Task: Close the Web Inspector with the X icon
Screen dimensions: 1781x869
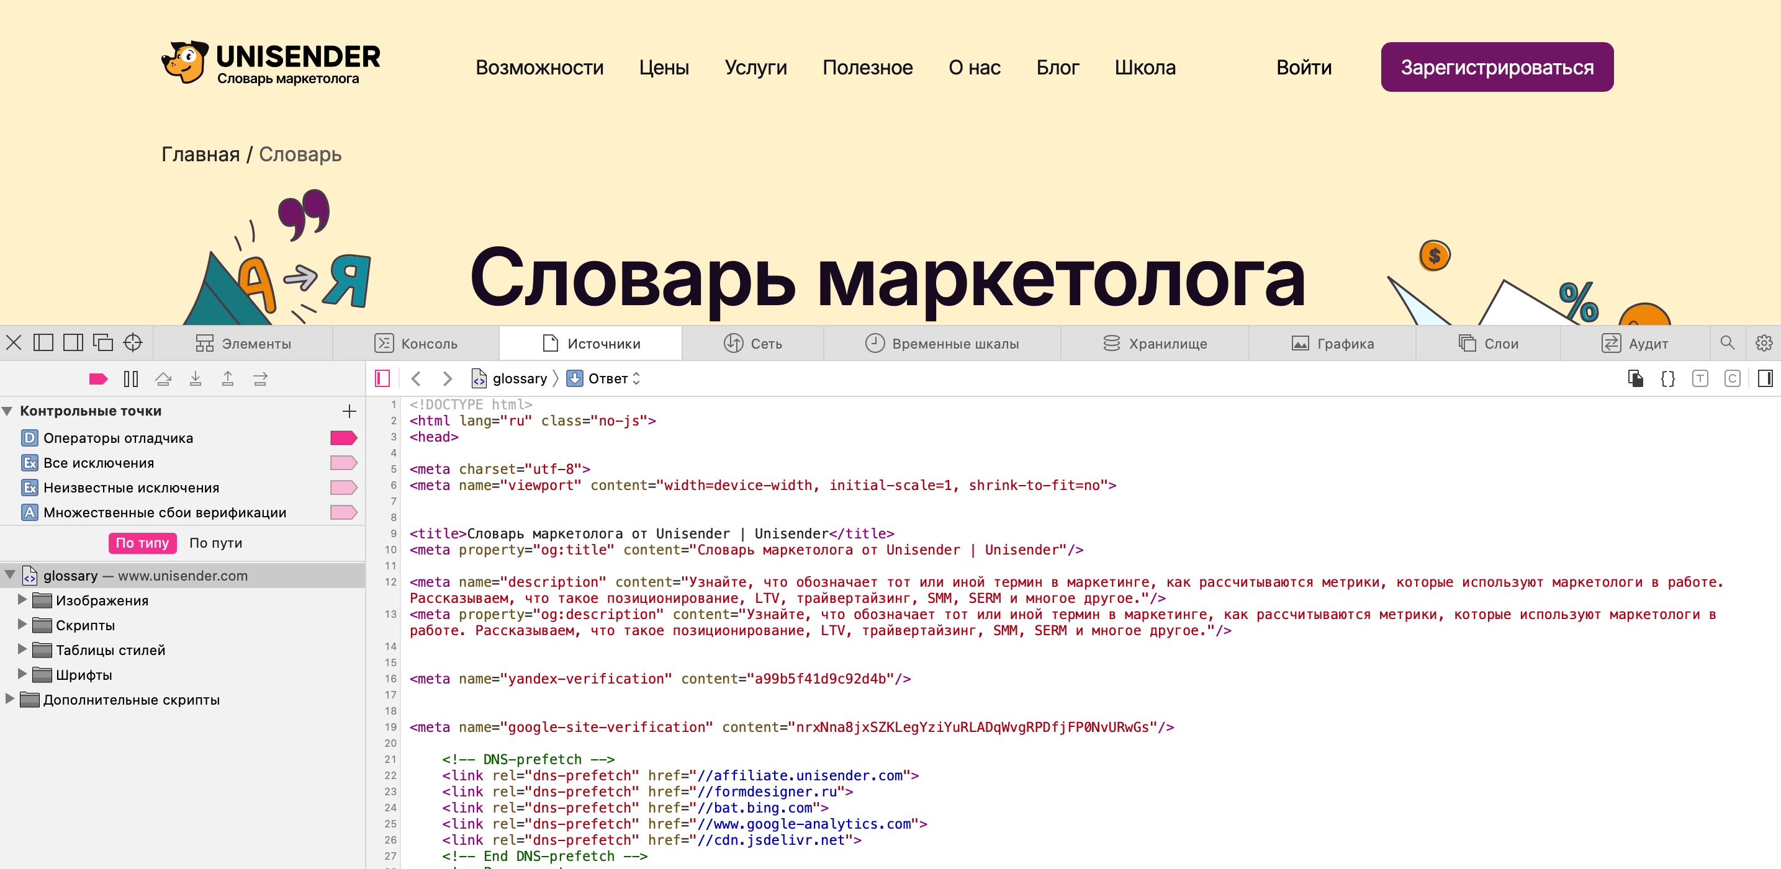Action: (x=14, y=342)
